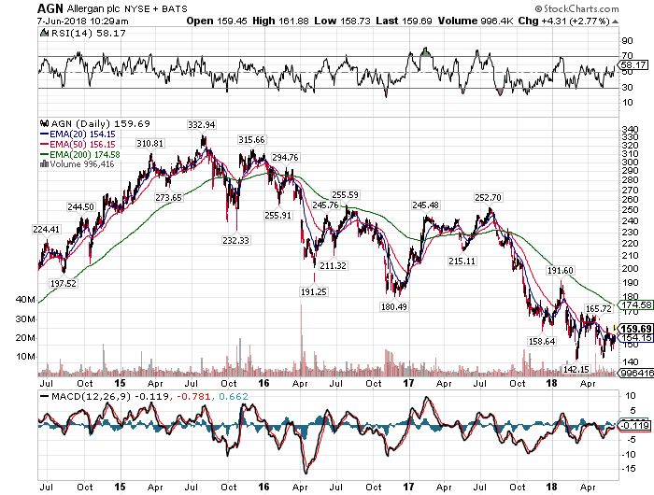The image size is (654, 495).
Task: Click the 'RSI(14) 58.17' legend text
Action: (88, 33)
